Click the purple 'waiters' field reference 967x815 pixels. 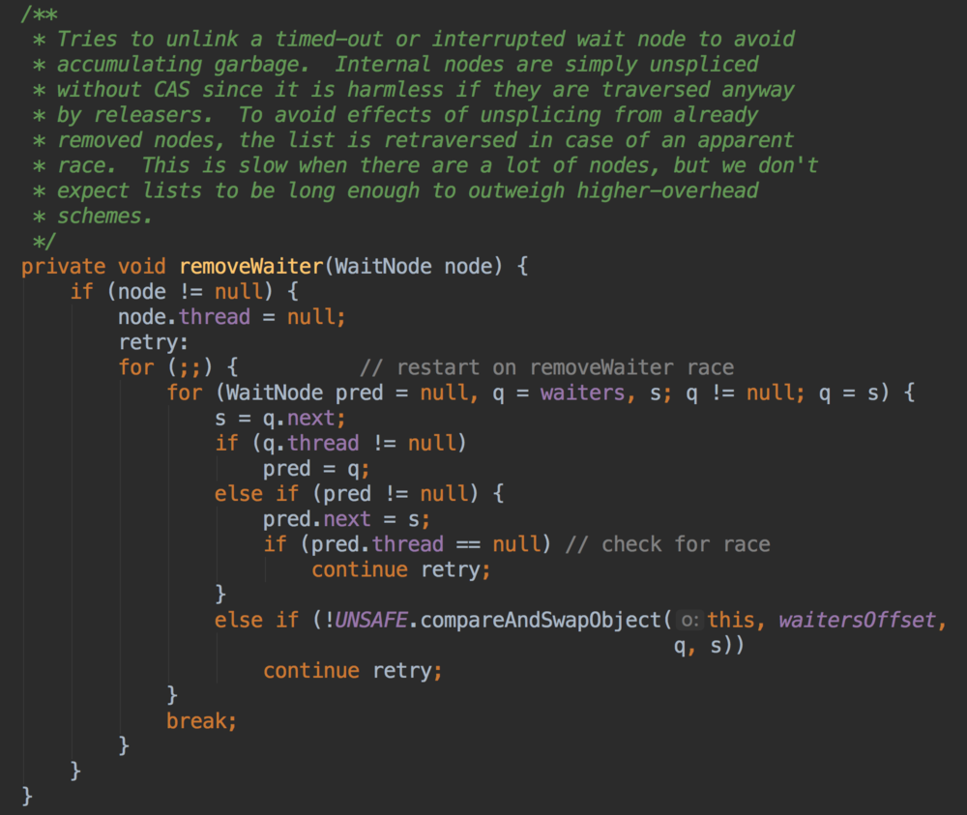click(x=582, y=393)
